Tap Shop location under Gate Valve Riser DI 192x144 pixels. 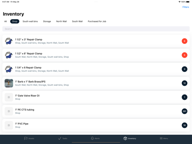(x=18, y=99)
